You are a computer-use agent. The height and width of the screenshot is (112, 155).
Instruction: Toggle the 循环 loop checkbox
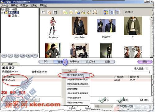click(x=142, y=100)
